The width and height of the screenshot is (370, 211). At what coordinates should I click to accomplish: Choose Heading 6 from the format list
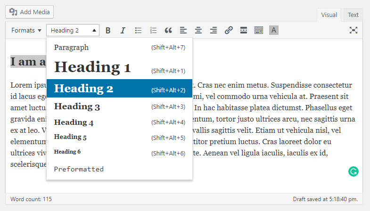[119, 152]
